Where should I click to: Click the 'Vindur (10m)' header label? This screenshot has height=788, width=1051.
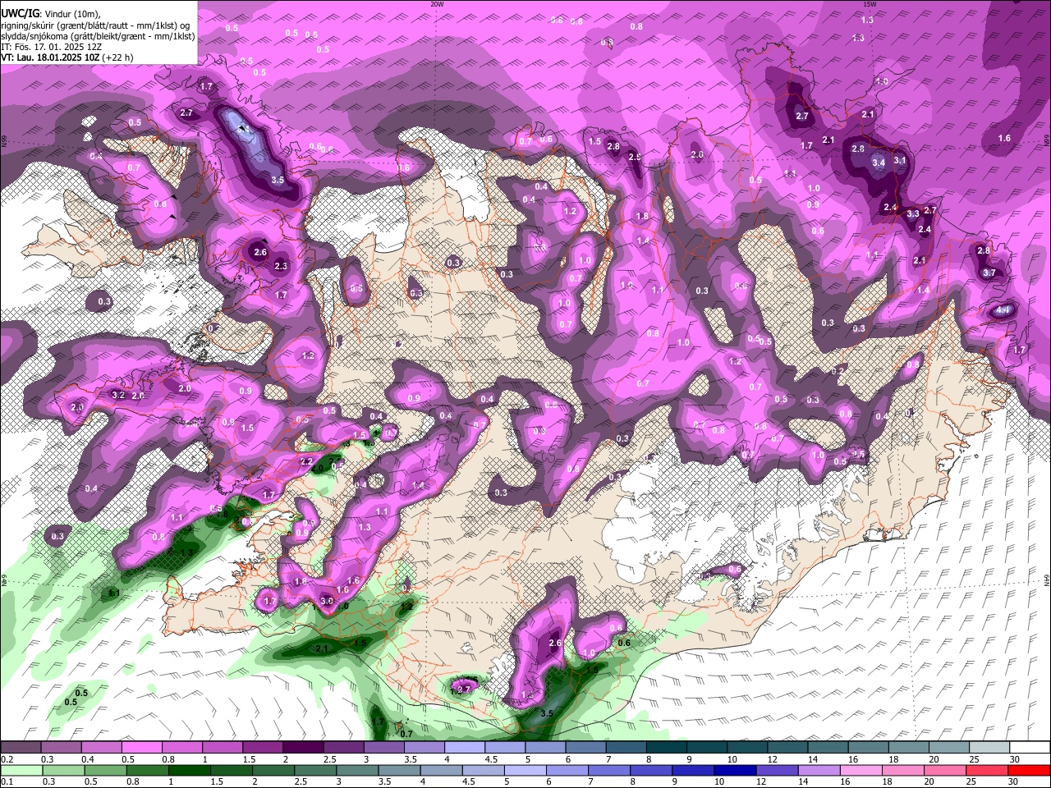[73, 14]
